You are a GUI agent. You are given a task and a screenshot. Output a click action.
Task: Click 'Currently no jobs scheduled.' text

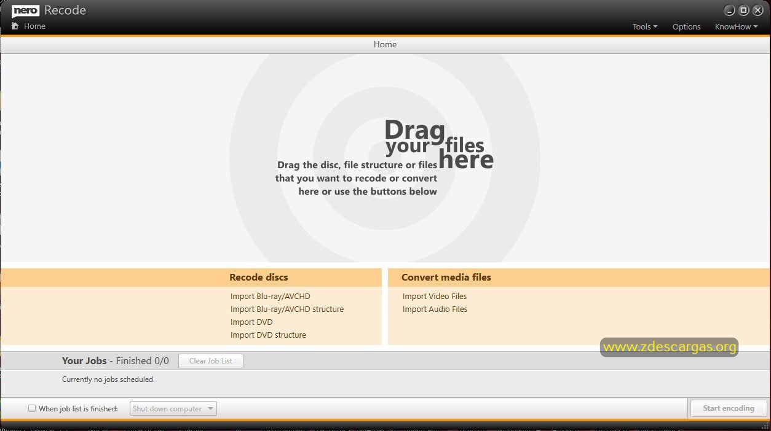(x=108, y=379)
